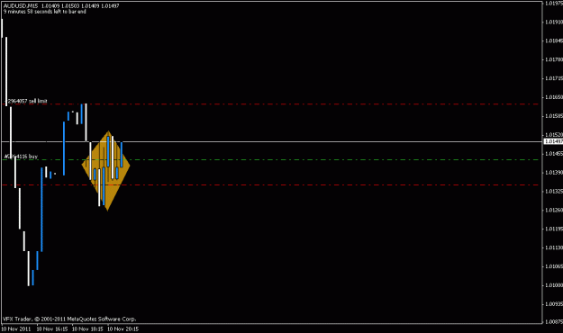Click the 1.01130 price axis label
This screenshot has height=333, width=563.
tap(554, 247)
